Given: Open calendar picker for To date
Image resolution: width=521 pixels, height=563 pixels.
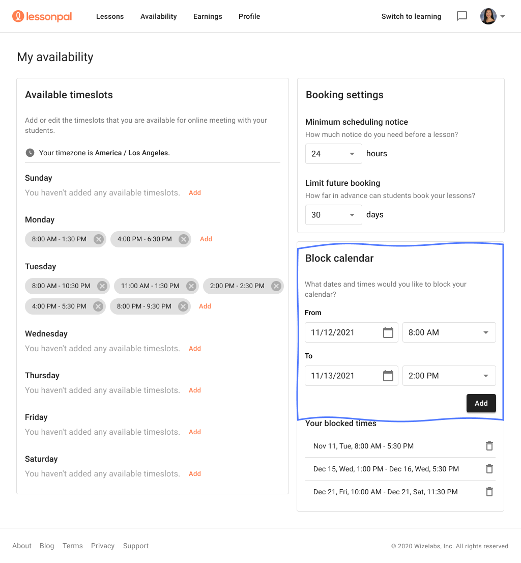Looking at the screenshot, I should tap(388, 376).
